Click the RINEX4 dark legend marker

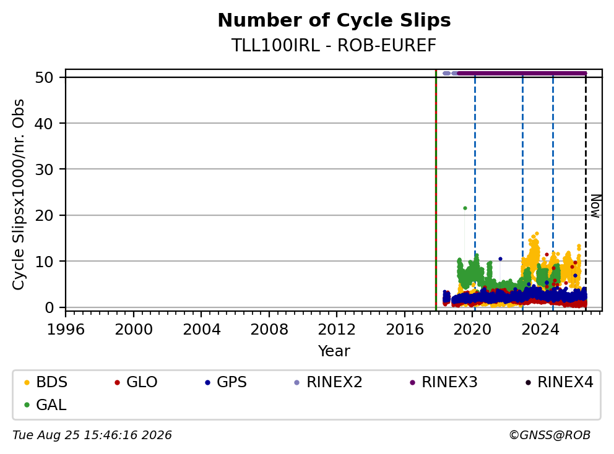(x=528, y=382)
